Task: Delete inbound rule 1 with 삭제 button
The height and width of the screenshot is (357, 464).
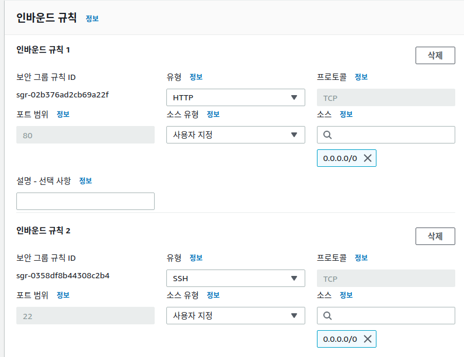Action: [x=435, y=55]
